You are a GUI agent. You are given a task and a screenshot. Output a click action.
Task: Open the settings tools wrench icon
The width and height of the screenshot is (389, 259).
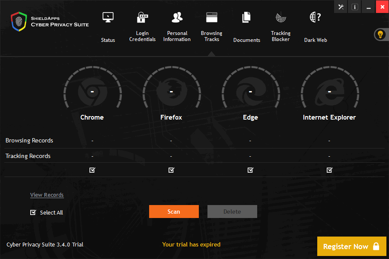tap(341, 7)
